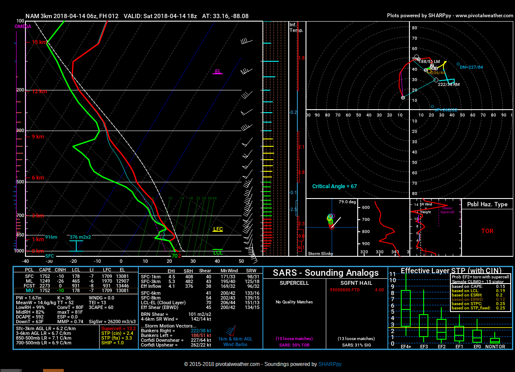Click the orange item in the bottom taskbar

53,370
